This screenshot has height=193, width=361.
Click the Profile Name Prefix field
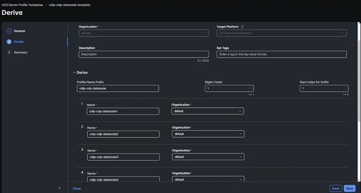pos(118,88)
